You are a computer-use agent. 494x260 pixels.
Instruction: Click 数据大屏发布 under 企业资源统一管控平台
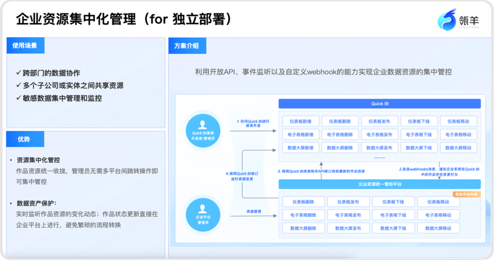click(348, 228)
